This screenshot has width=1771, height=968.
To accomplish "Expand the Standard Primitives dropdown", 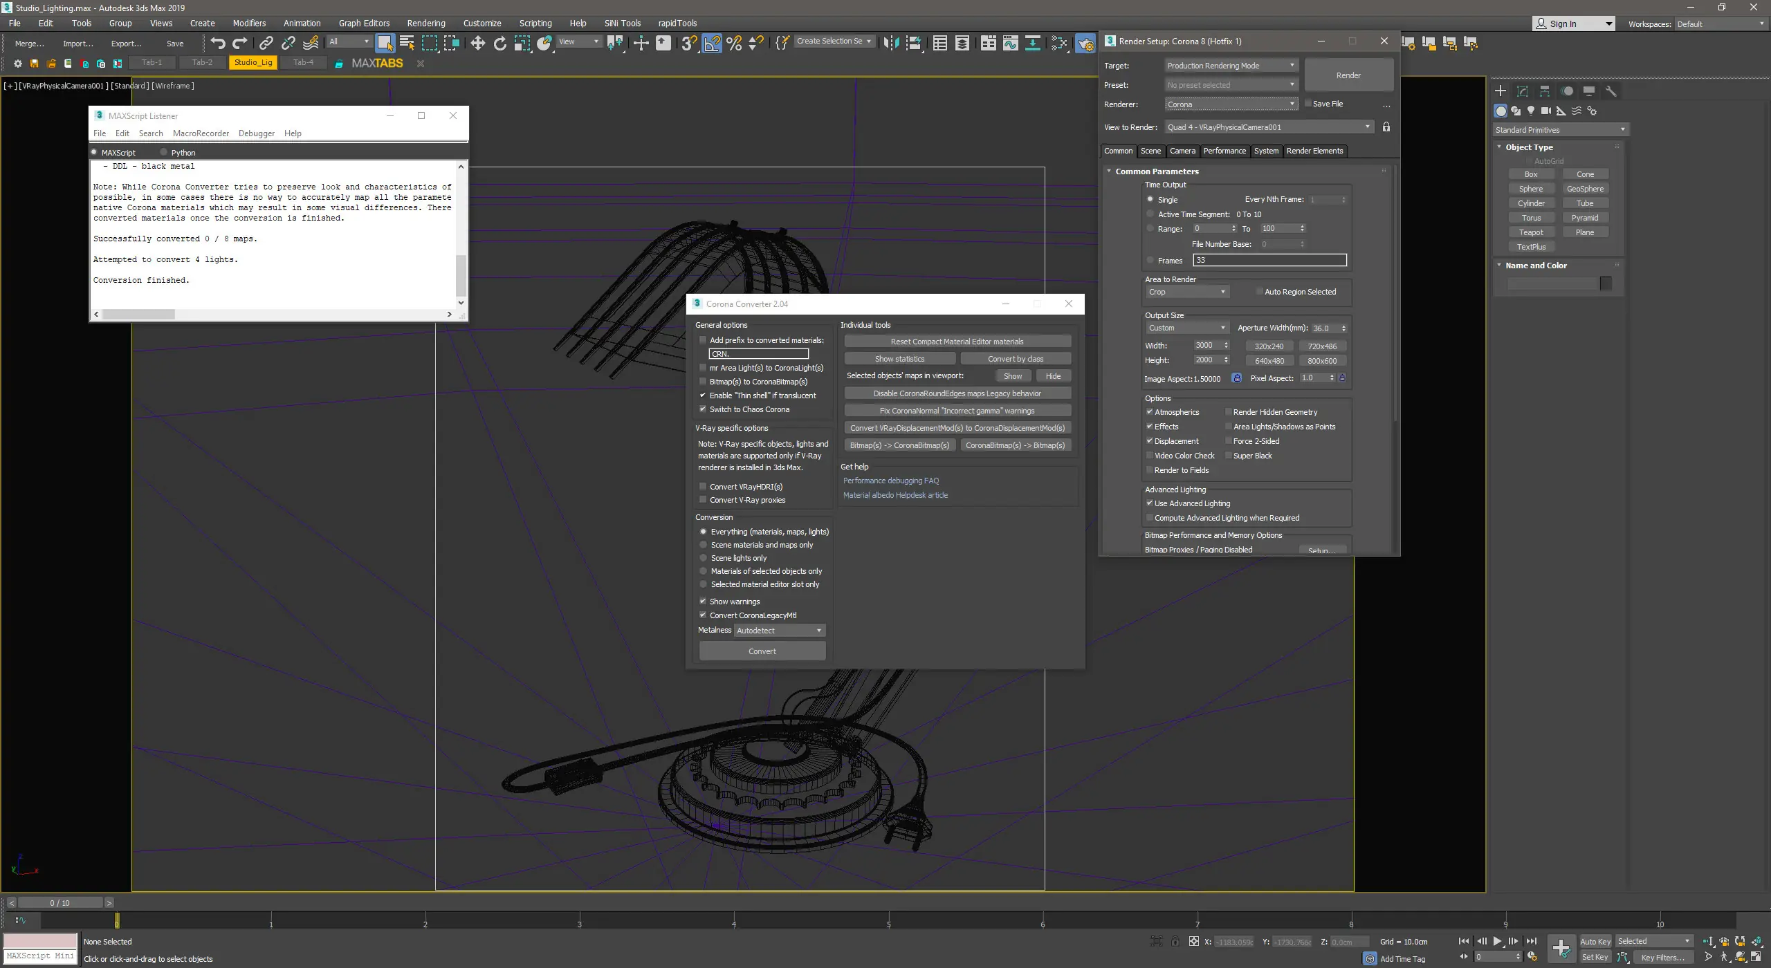I will tap(1560, 130).
